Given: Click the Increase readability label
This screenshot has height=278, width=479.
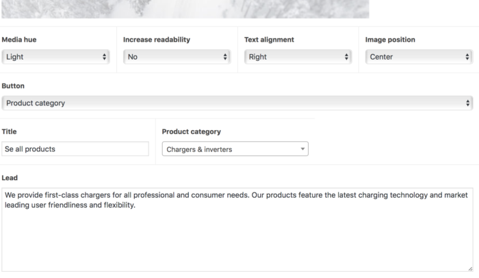Looking at the screenshot, I should [157, 40].
